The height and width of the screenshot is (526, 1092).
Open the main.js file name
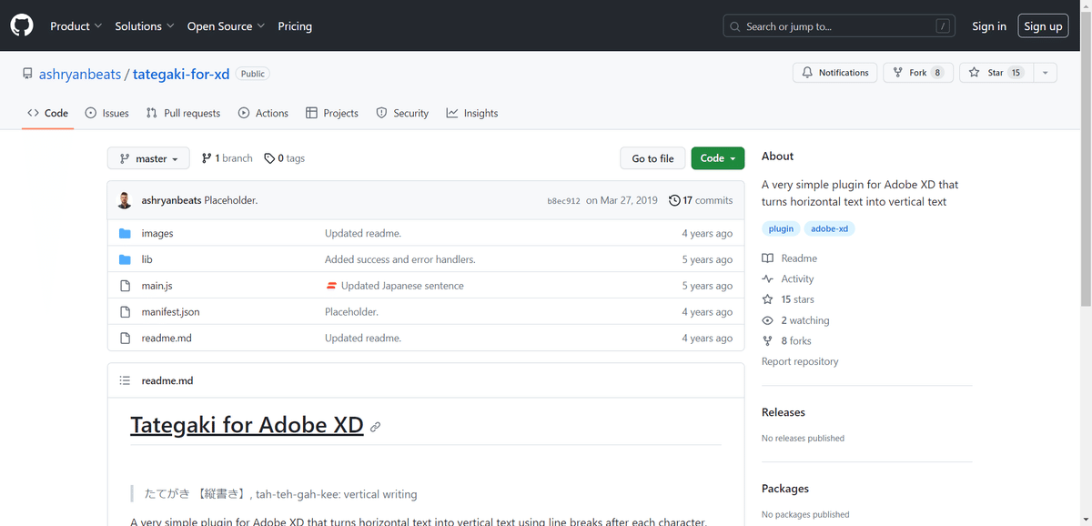157,286
